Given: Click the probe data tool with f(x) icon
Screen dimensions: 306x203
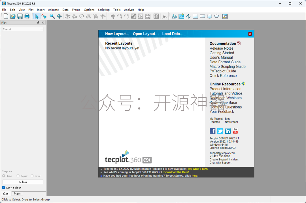Looking at the screenshot, I should click(x=165, y=16).
